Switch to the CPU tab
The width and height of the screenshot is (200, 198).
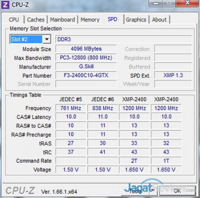tap(14, 20)
